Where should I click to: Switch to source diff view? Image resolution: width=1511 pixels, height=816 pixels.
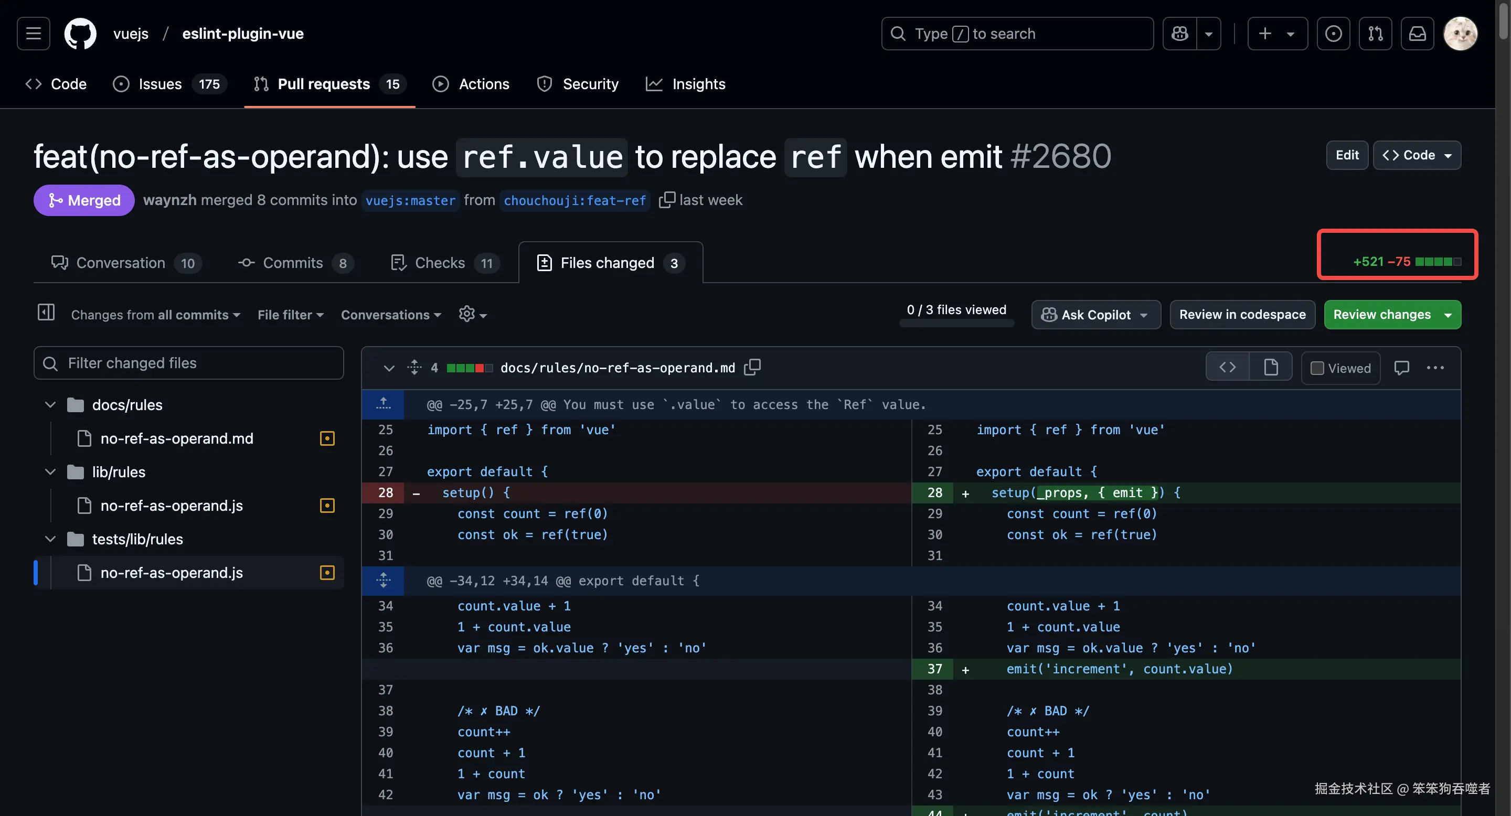click(x=1227, y=368)
